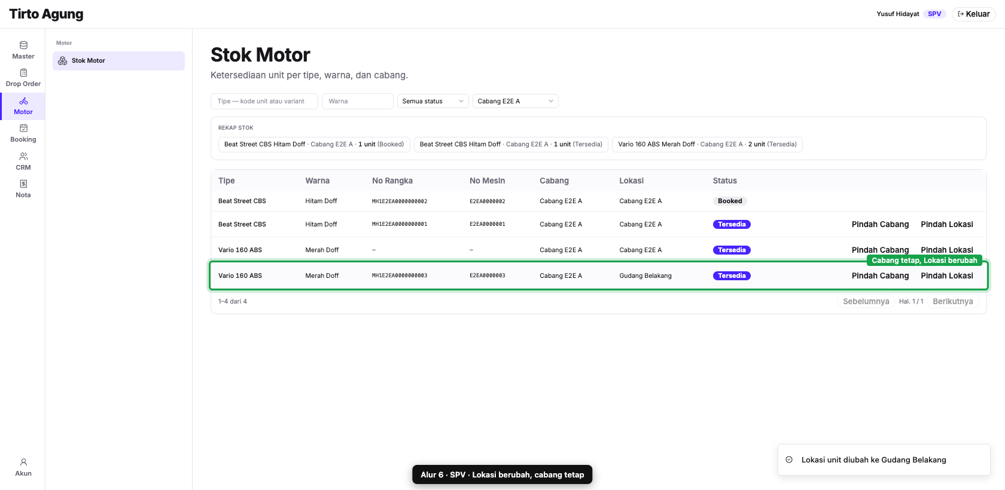
Task: Click the Stok Motor boxes icon
Action: click(63, 61)
